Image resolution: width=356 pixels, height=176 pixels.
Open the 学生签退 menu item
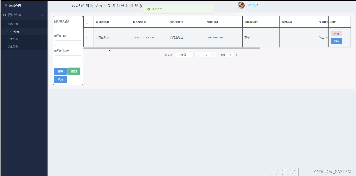click(x=13, y=39)
